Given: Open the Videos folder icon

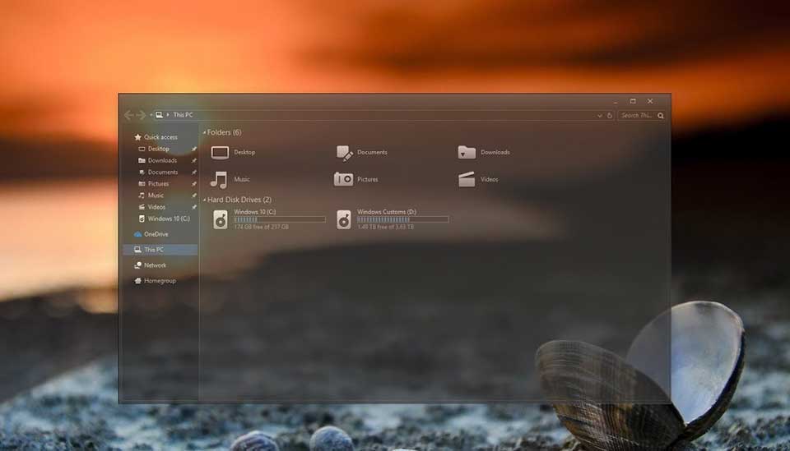Looking at the screenshot, I should pyautogui.click(x=467, y=179).
